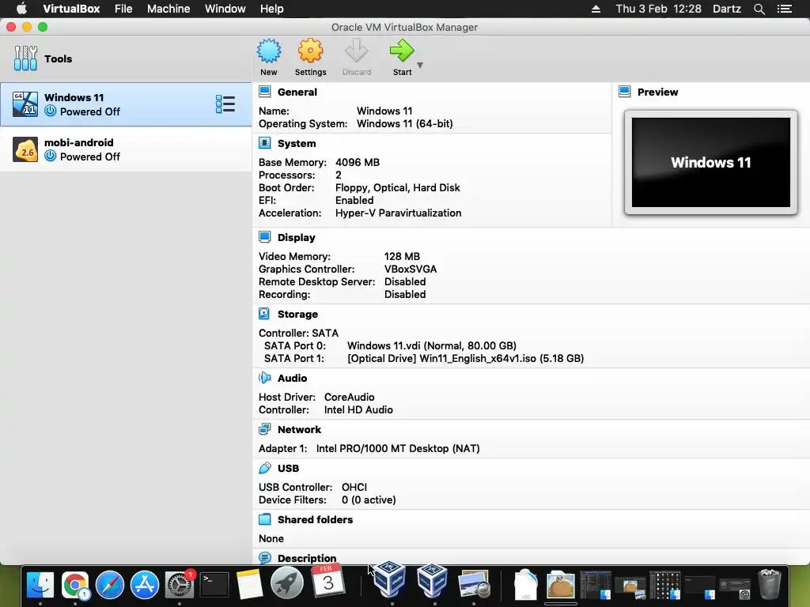Screen dimensions: 810x607
Task: Click the System section chip icon
Action: tap(264, 144)
